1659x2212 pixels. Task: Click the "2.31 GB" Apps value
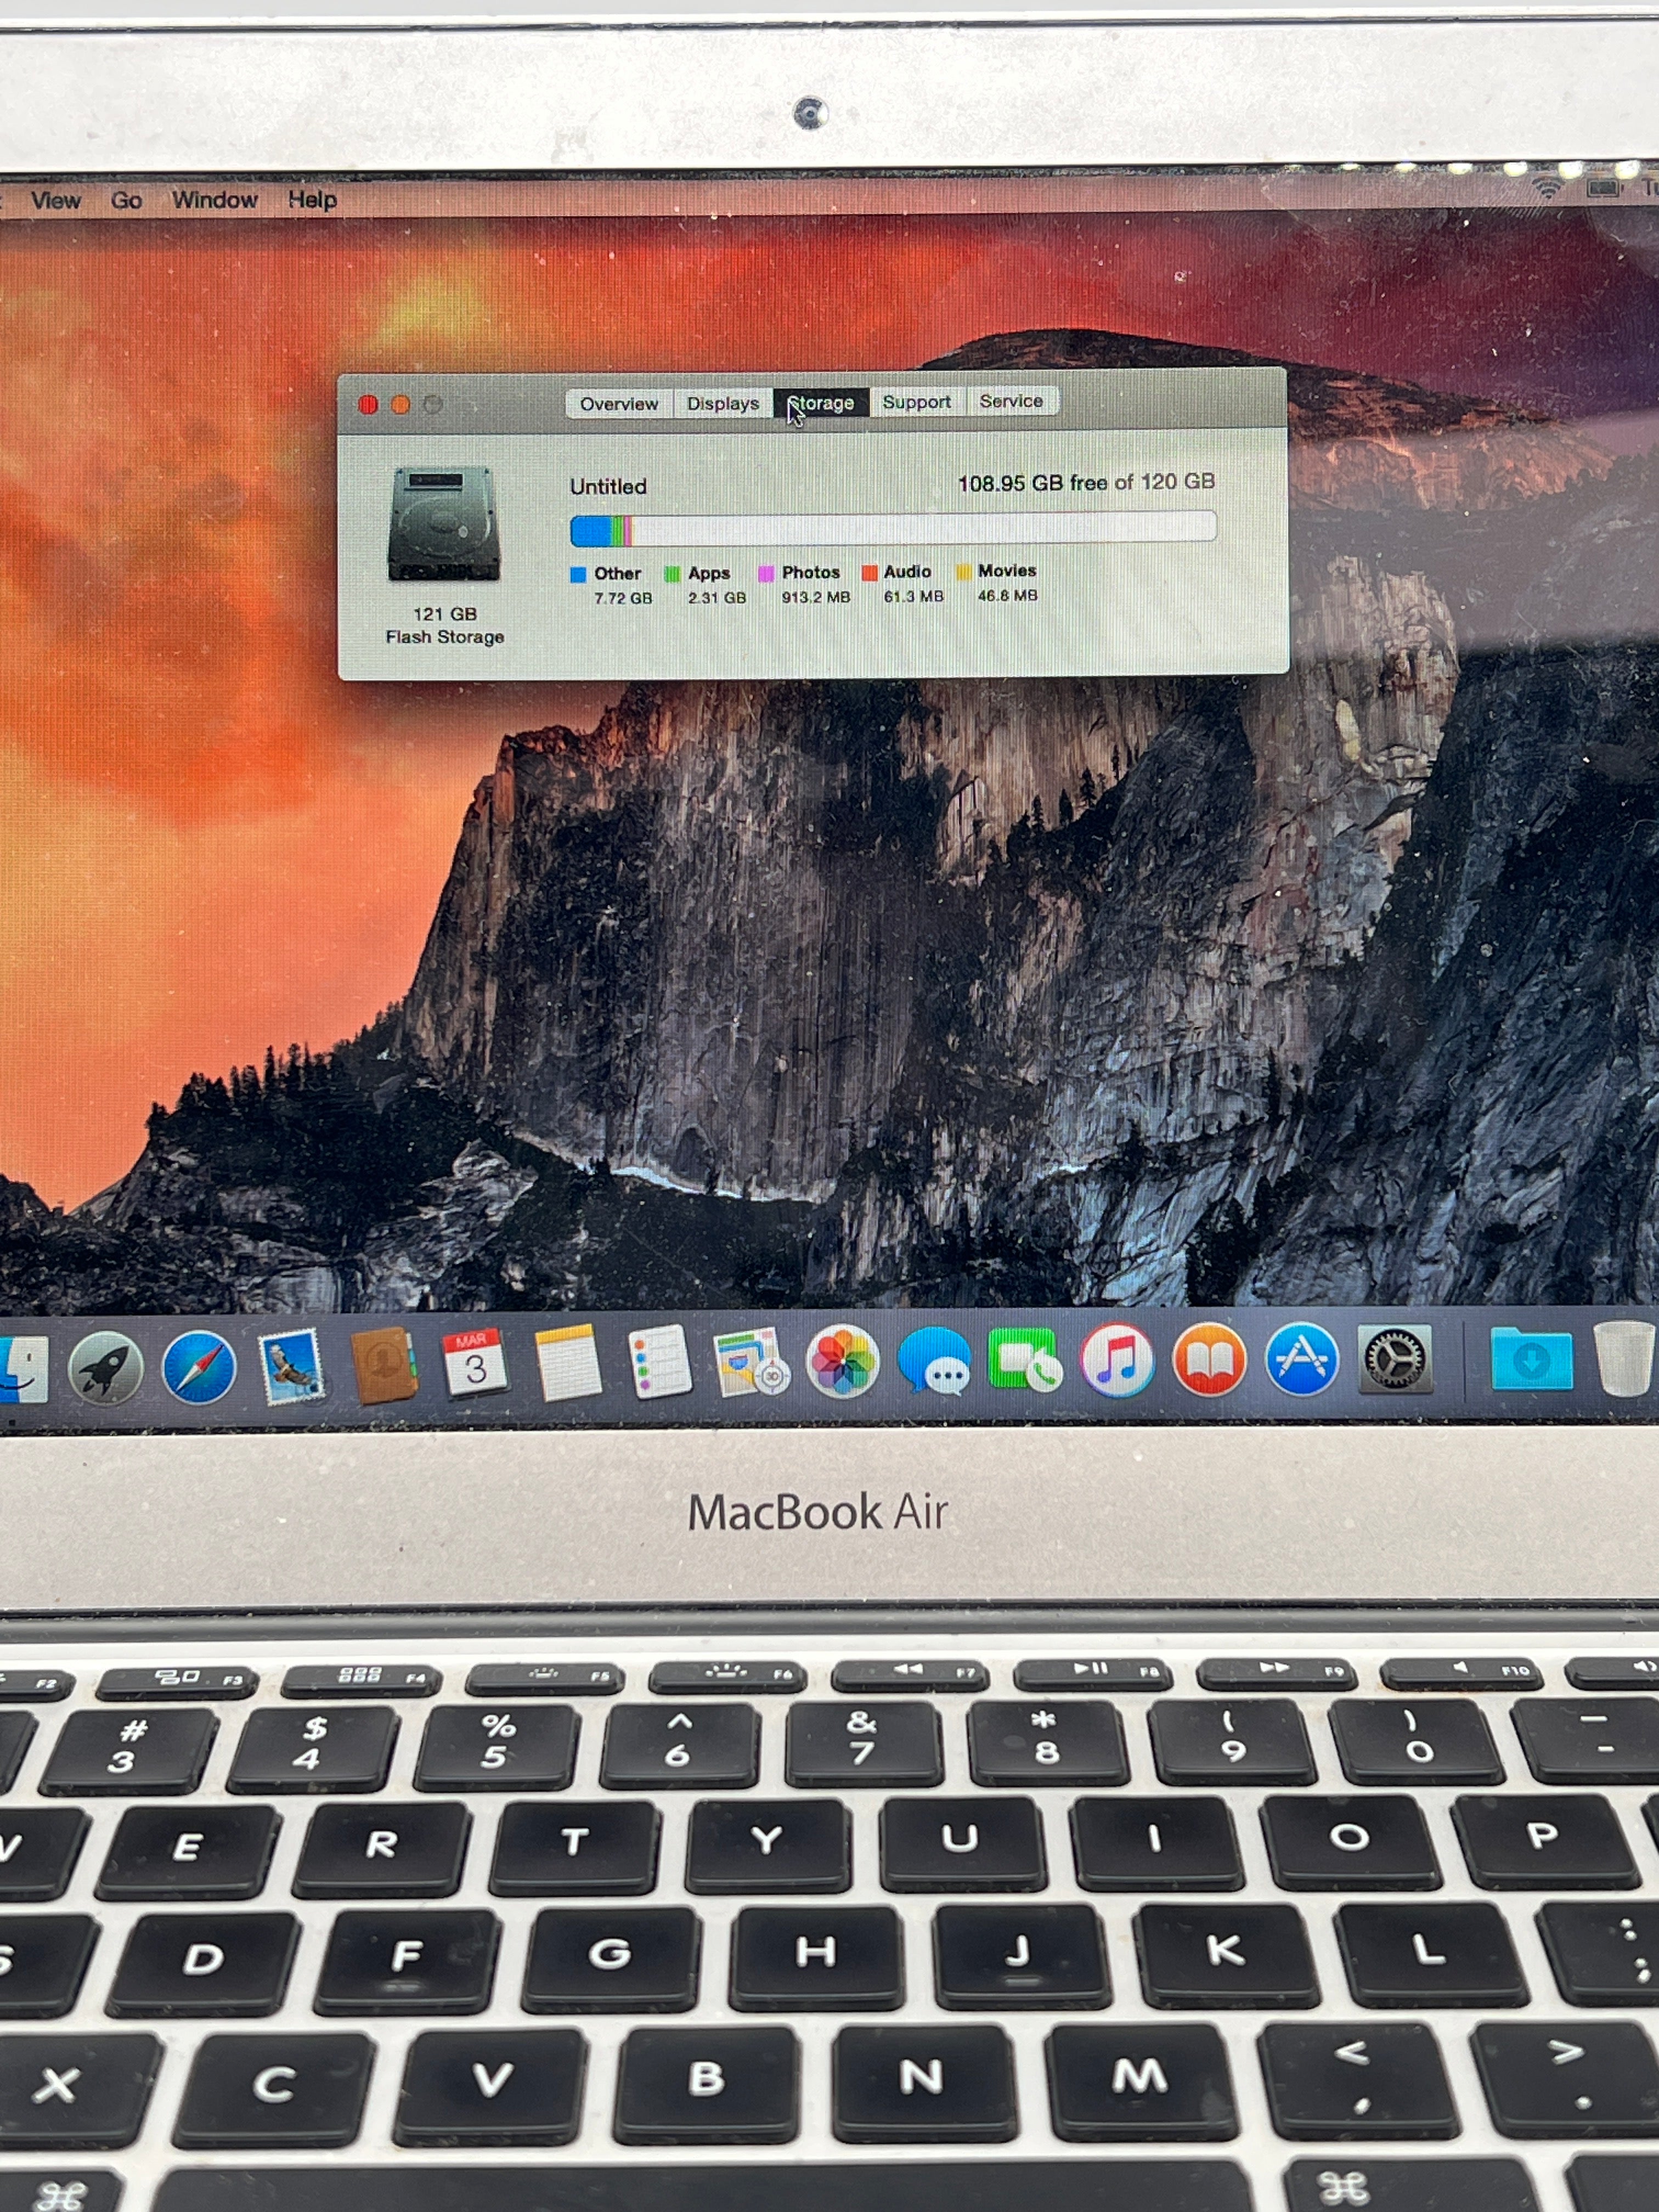pyautogui.click(x=717, y=598)
